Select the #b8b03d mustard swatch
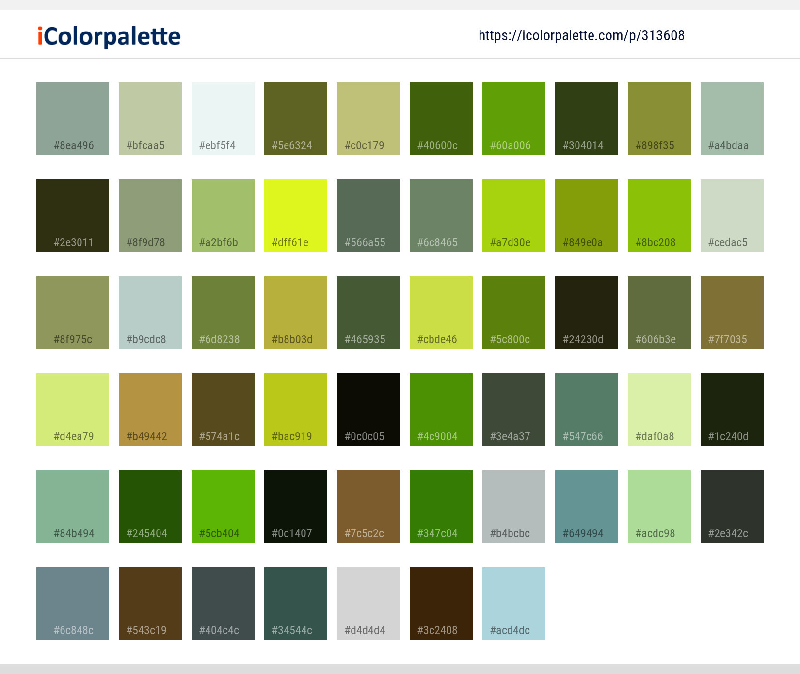The image size is (800, 674). pos(296,313)
